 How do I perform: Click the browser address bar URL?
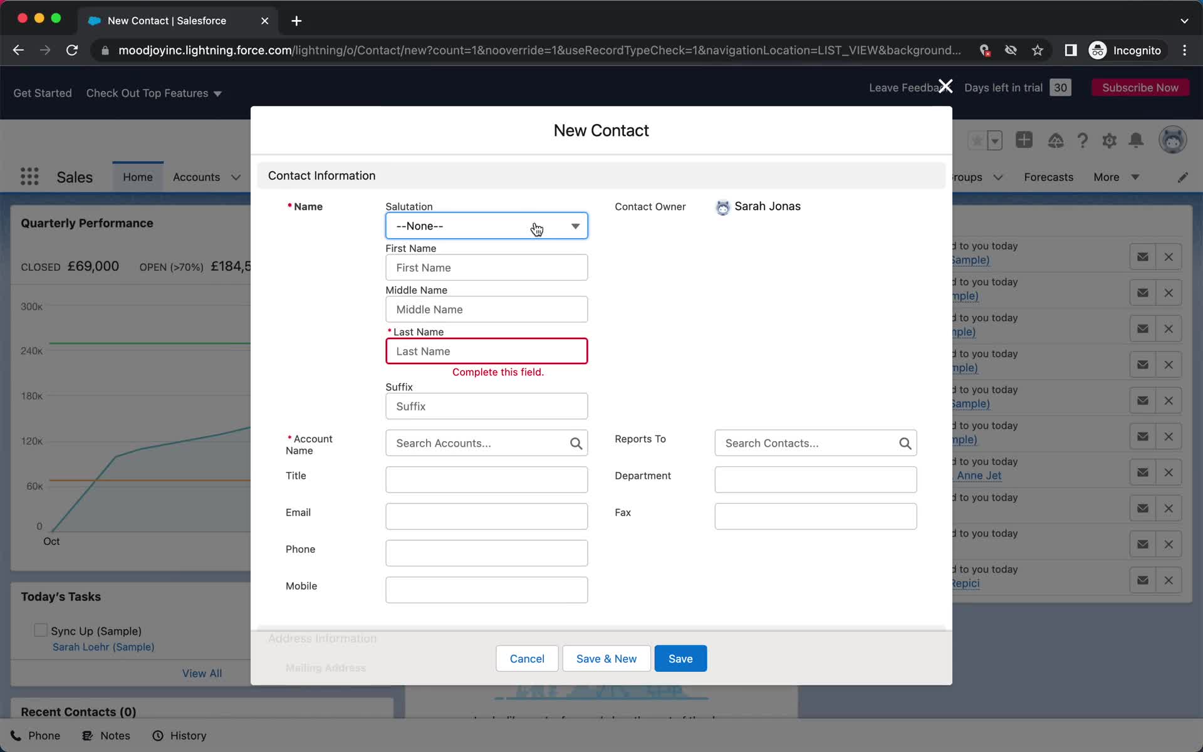point(539,50)
